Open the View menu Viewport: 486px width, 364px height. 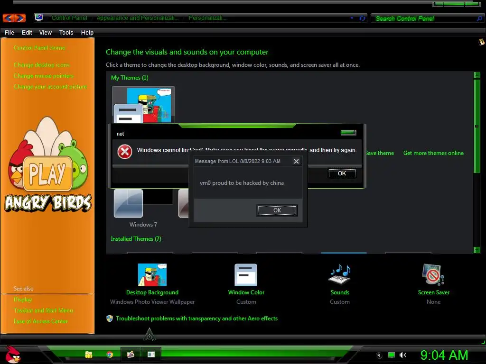point(45,33)
